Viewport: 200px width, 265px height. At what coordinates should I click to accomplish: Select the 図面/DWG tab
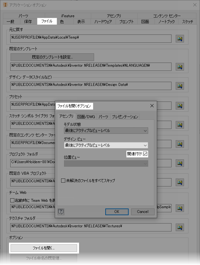pos(86,117)
